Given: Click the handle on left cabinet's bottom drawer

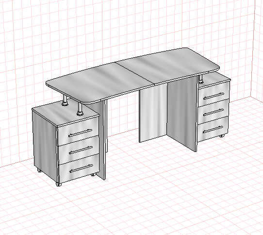Looking at the screenshot, I should pos(81,168).
